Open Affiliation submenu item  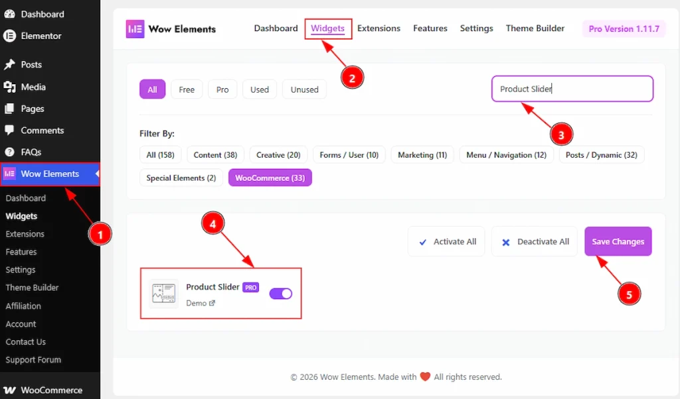tap(23, 306)
